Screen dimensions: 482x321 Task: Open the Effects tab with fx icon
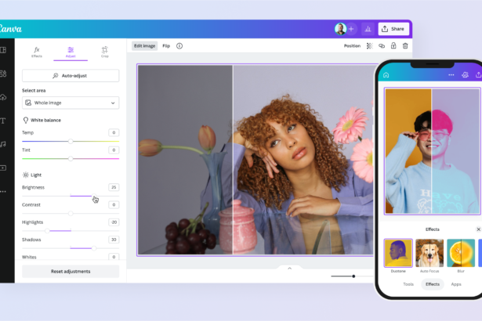pyautogui.click(x=37, y=52)
